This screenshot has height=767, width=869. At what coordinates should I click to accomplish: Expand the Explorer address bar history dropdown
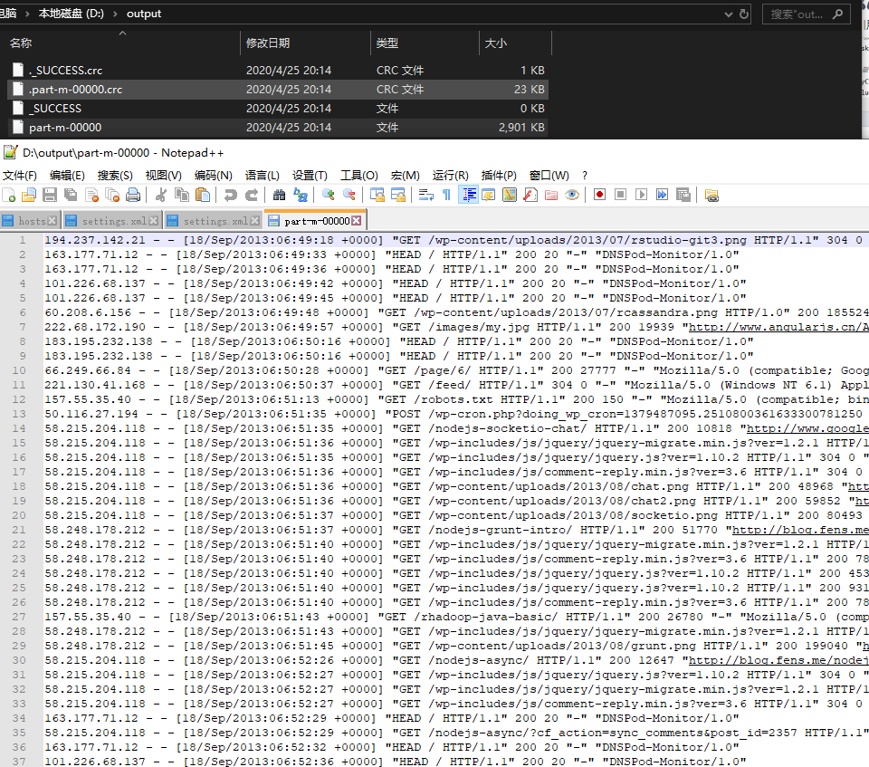728,14
